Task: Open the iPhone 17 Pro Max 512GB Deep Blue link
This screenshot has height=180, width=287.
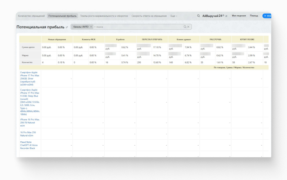Action: pyautogui.click(x=30, y=102)
